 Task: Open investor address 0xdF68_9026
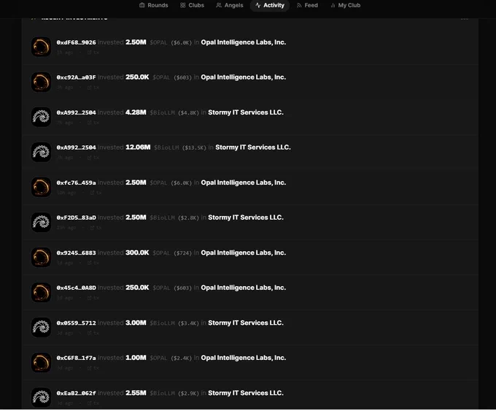tap(77, 42)
